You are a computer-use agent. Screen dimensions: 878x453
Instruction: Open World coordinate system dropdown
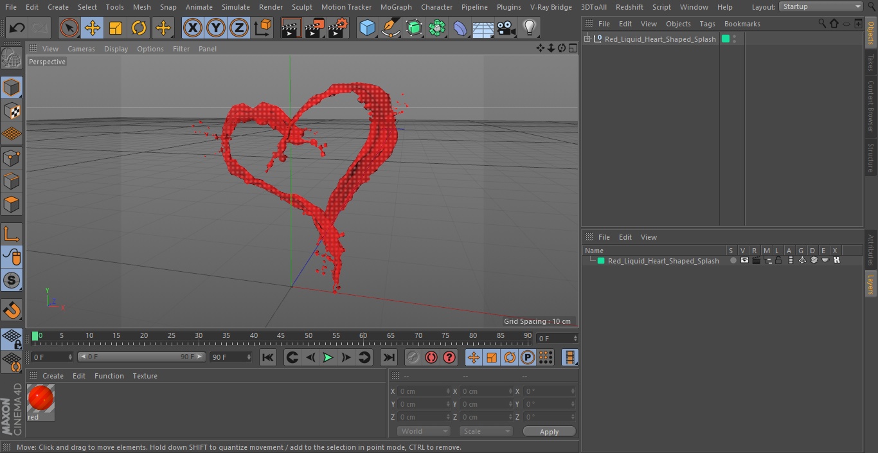[423, 431]
